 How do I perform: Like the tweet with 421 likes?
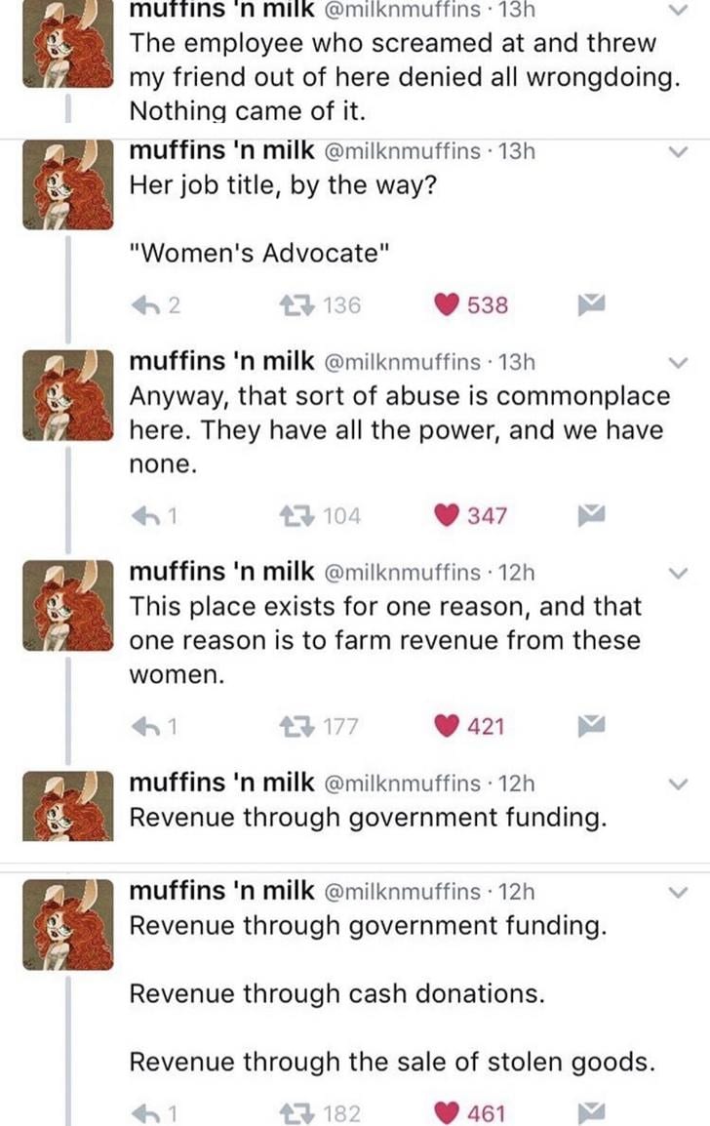pyautogui.click(x=450, y=725)
